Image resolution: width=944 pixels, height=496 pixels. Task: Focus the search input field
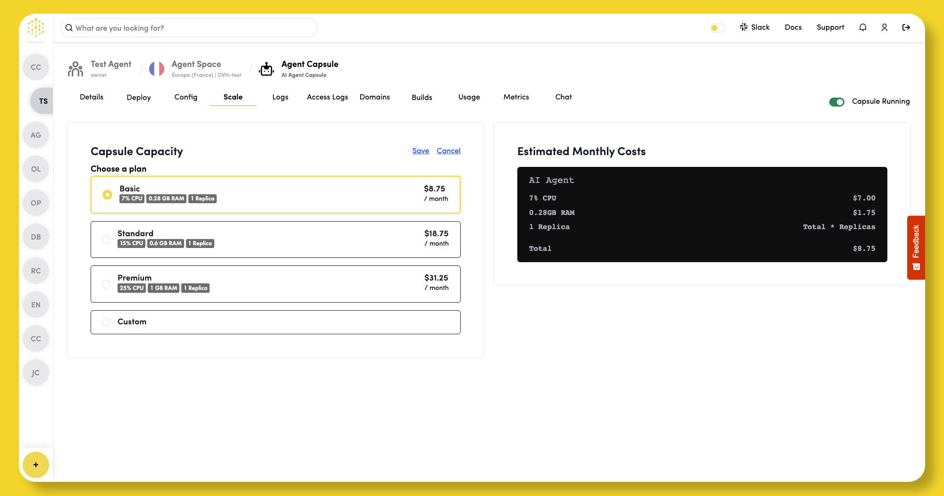[x=189, y=28]
